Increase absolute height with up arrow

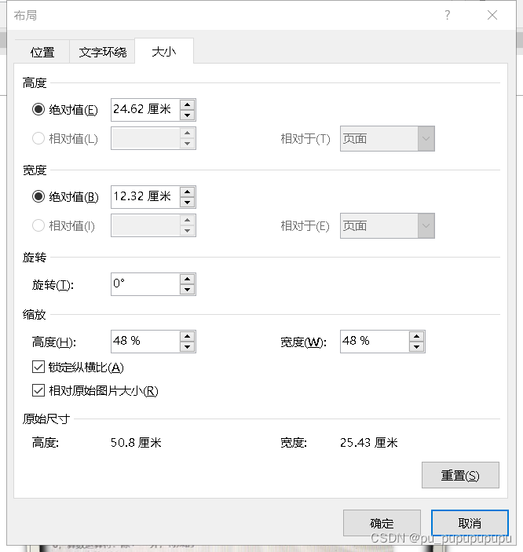pyautogui.click(x=188, y=104)
